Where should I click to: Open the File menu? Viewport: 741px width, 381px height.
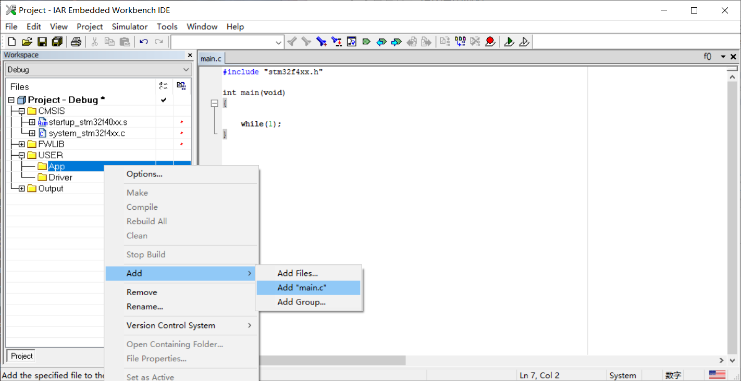[11, 27]
